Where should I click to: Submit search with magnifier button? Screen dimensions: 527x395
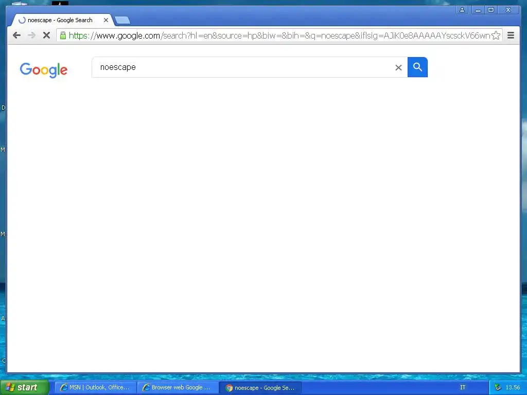click(x=417, y=67)
